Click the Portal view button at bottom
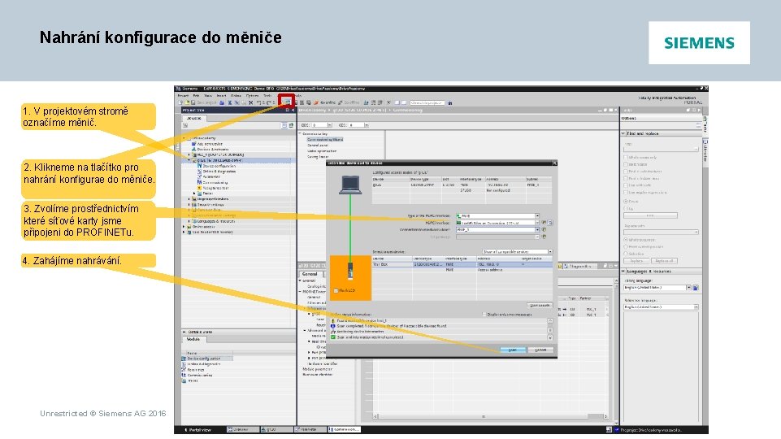Viewport: 781px width, 439px height. tap(199, 429)
